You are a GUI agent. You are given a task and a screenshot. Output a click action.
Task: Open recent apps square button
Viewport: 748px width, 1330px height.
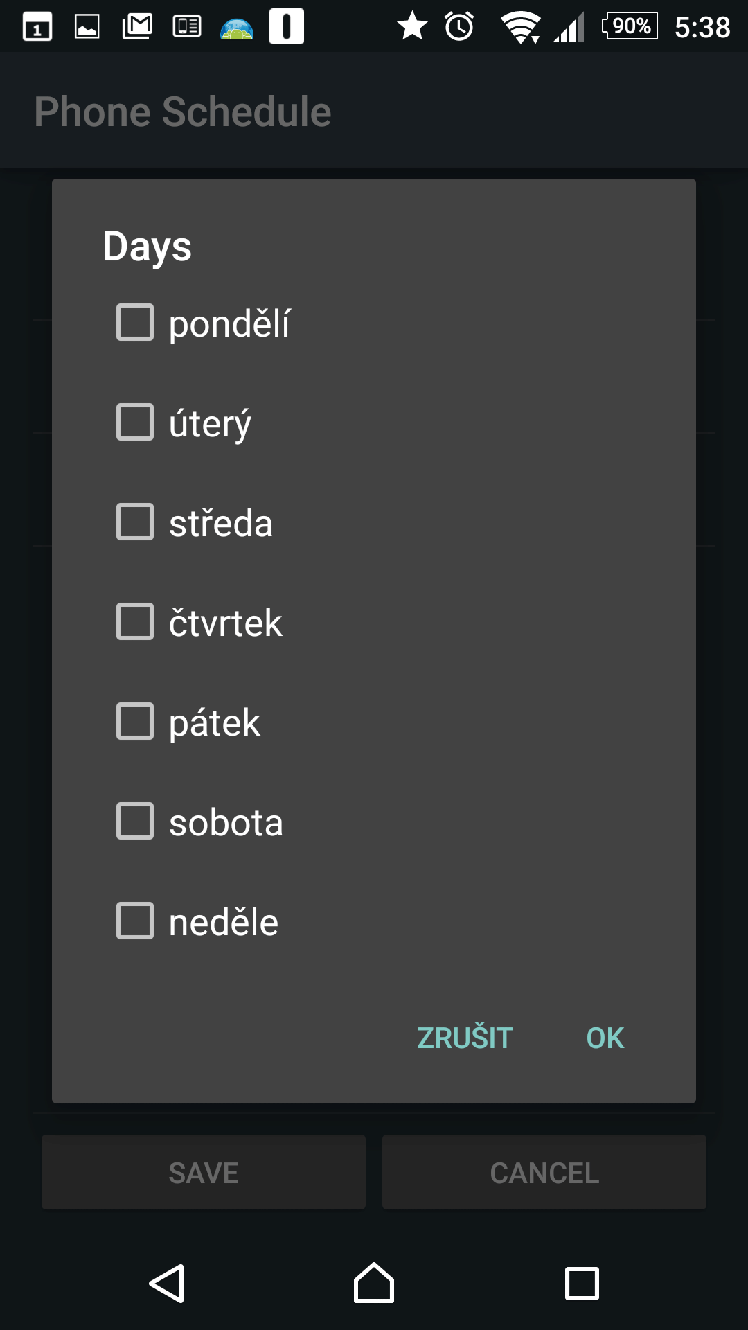coord(582,1284)
